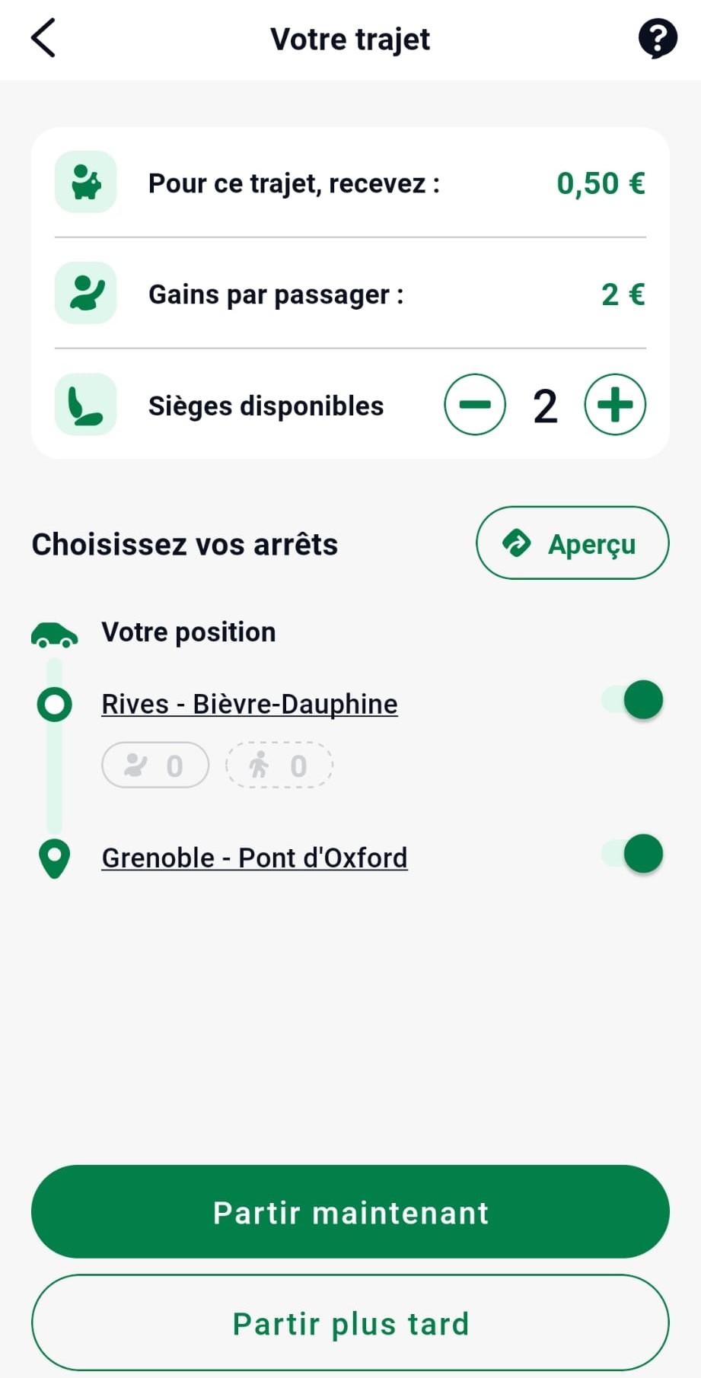Tap the walking passengers count badge

[279, 765]
